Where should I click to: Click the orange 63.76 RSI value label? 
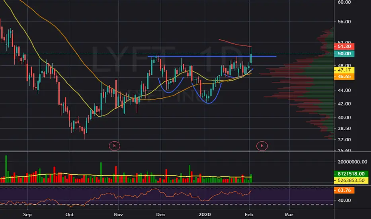point(344,190)
